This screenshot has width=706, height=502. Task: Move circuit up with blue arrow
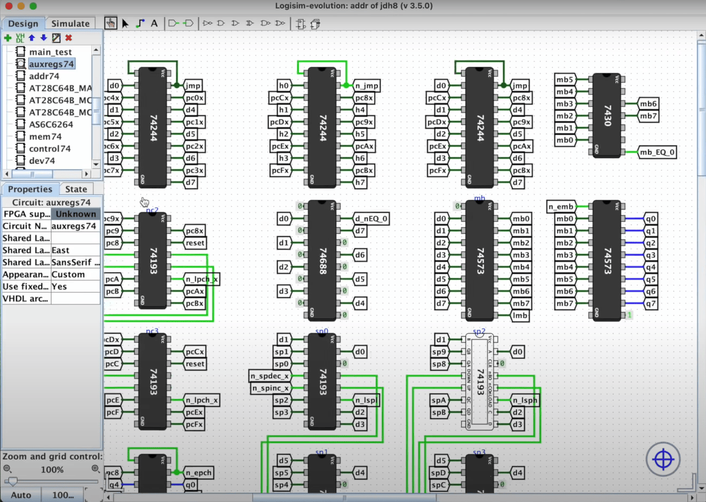(32, 38)
